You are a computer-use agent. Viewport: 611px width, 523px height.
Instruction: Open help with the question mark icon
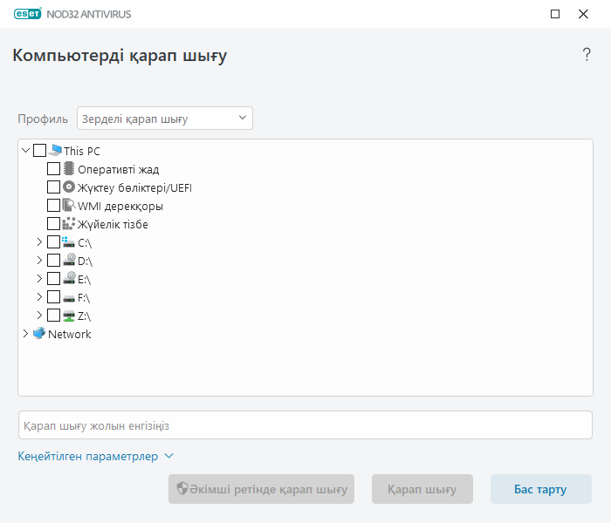coord(587,55)
